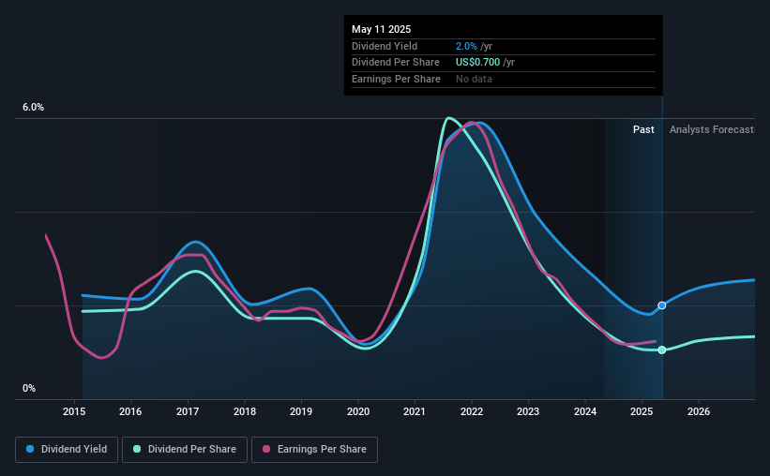Click the 2023 x-axis label
Screen dimensions: 770x476
coord(528,411)
